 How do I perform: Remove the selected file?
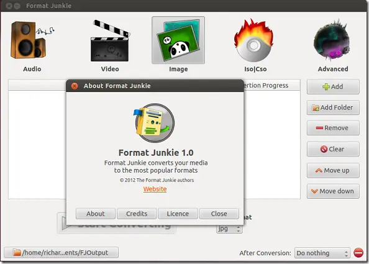pyautogui.click(x=333, y=128)
